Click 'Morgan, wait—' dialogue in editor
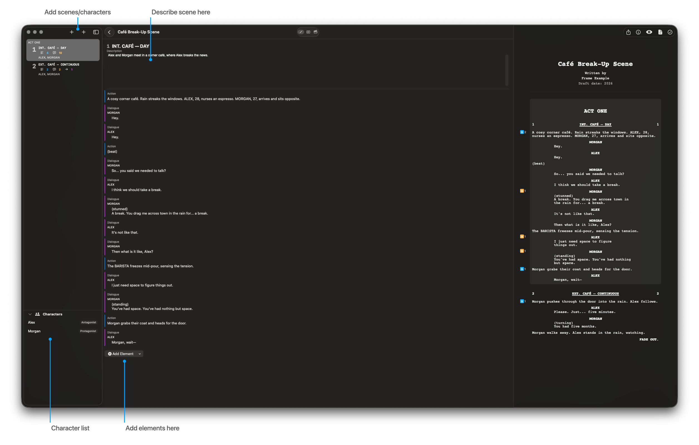This screenshot has height=445, width=699. point(124,343)
